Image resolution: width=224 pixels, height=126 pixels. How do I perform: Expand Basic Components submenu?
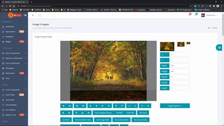[14, 53]
